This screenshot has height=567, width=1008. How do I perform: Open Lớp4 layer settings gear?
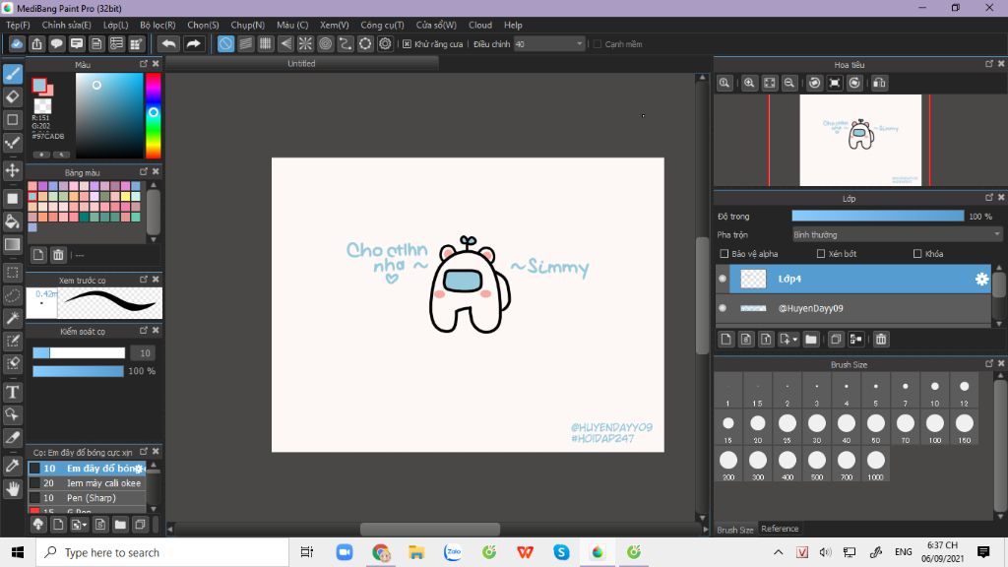click(x=981, y=279)
